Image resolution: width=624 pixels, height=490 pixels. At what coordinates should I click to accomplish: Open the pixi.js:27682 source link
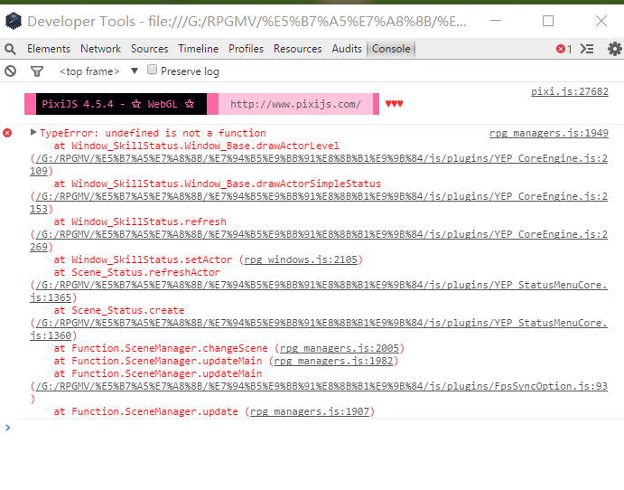[570, 91]
